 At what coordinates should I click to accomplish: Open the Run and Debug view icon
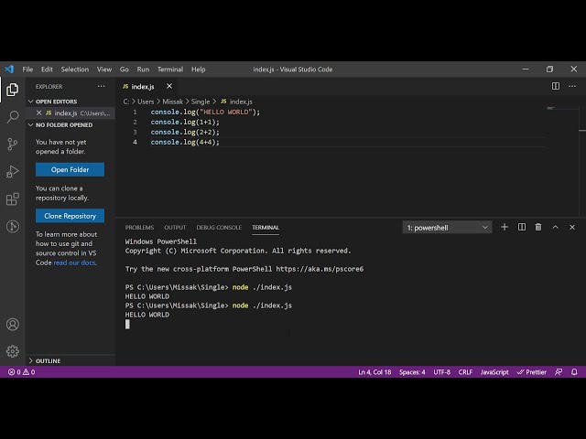point(12,172)
